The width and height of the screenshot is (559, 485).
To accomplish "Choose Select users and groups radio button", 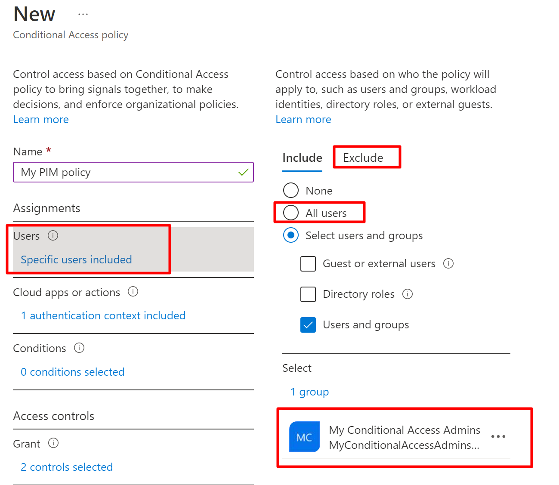I will point(291,235).
